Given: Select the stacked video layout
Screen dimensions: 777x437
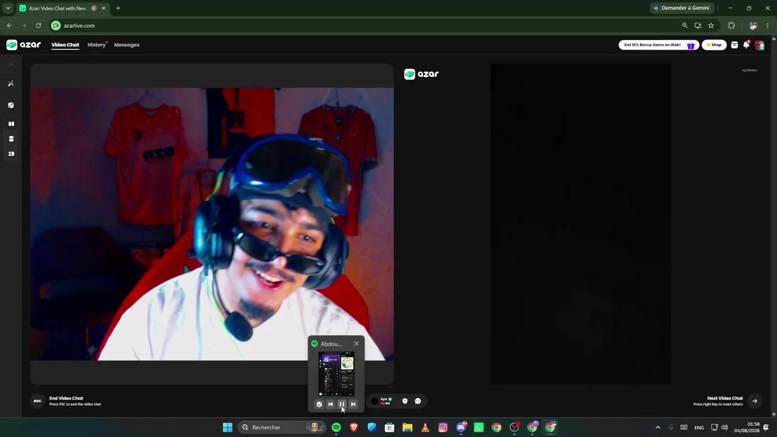Looking at the screenshot, I should tap(11, 139).
